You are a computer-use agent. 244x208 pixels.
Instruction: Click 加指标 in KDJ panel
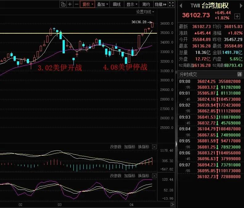point(130,176)
